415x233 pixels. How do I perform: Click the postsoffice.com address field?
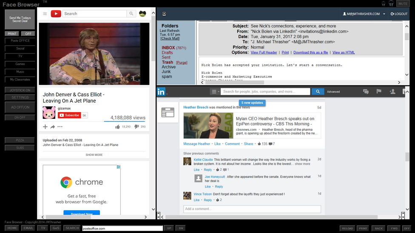(122, 228)
